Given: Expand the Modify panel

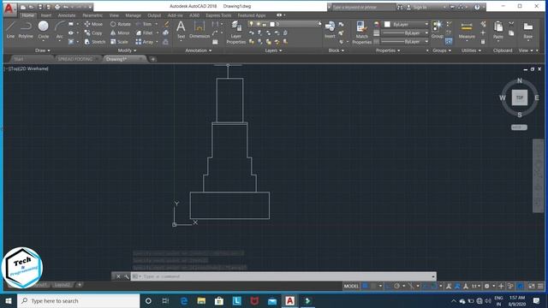Looking at the screenshot, I should (x=127, y=50).
